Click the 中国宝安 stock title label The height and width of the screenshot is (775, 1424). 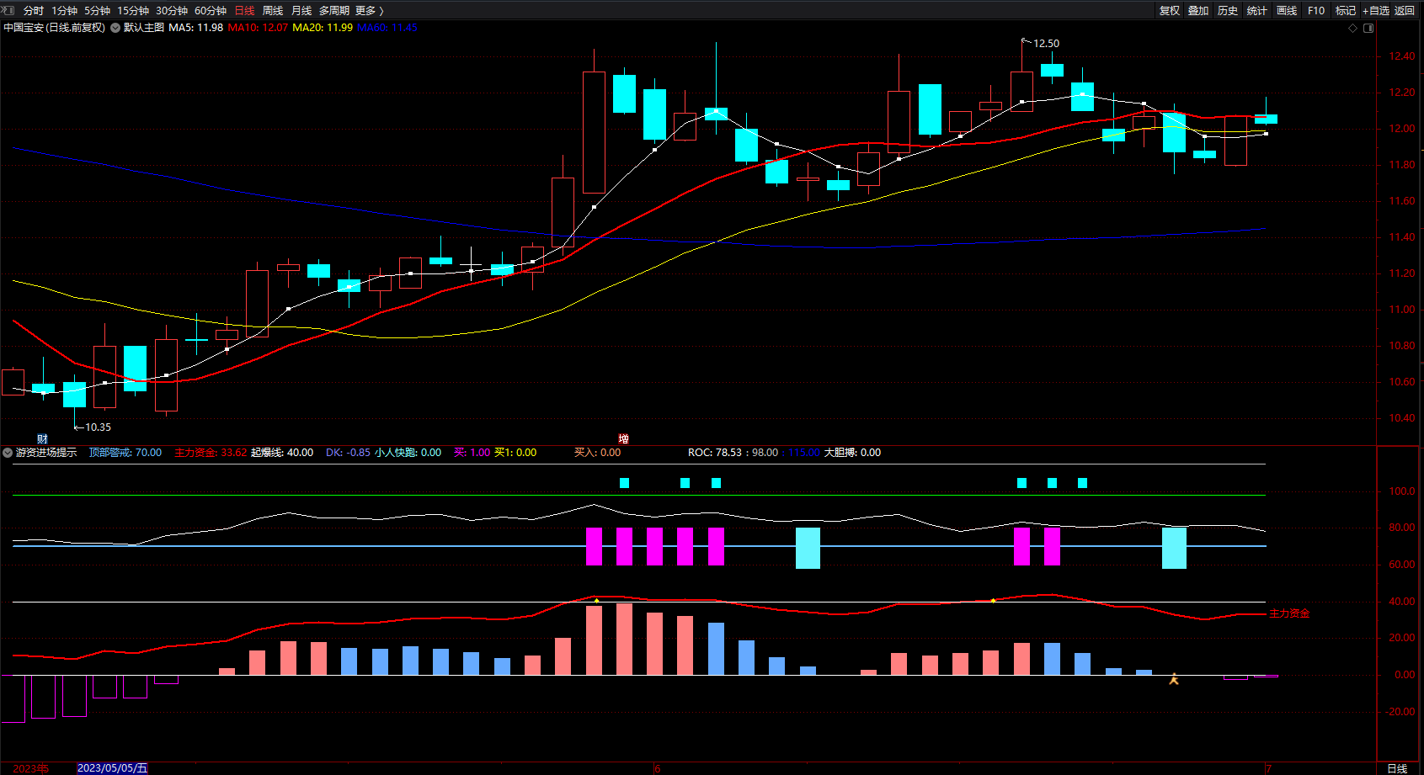55,28
